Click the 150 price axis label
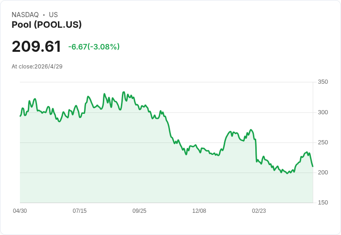The image size is (341, 235). [323, 203]
